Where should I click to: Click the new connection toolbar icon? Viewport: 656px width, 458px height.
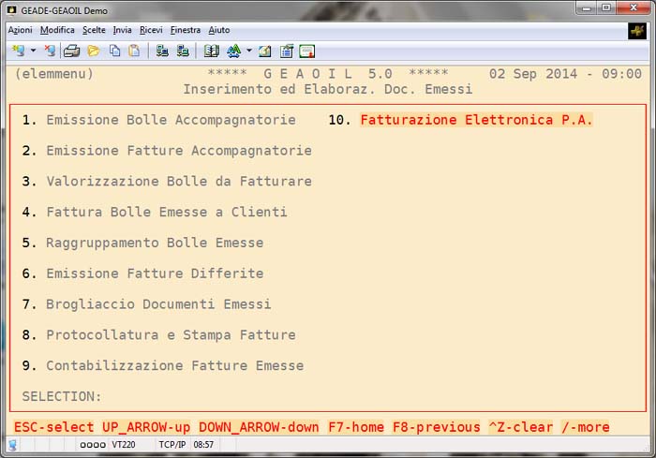[18, 51]
